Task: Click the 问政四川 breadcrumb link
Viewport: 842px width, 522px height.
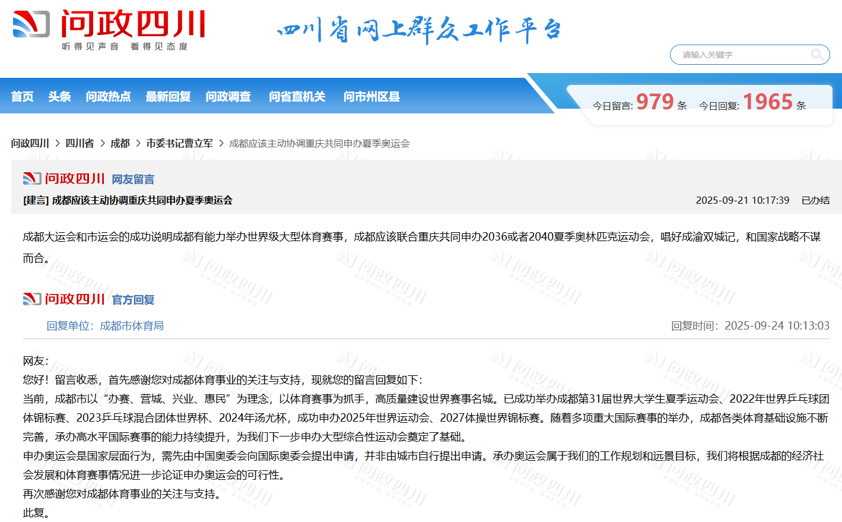Action: point(30,144)
